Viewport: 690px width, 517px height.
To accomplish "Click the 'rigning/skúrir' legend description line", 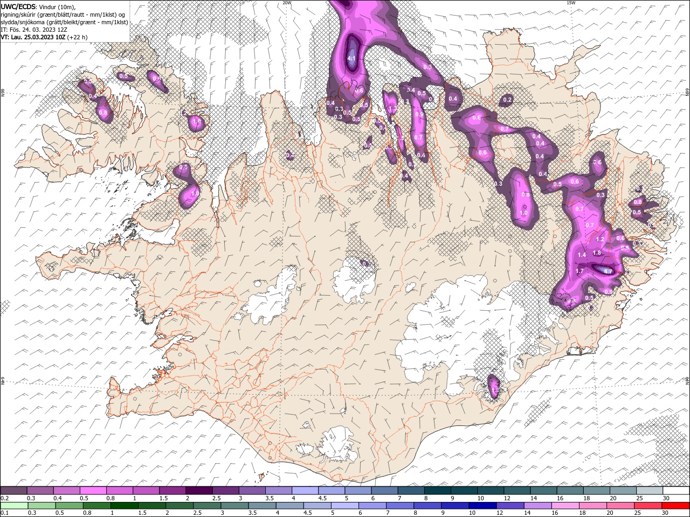I will [x=63, y=15].
